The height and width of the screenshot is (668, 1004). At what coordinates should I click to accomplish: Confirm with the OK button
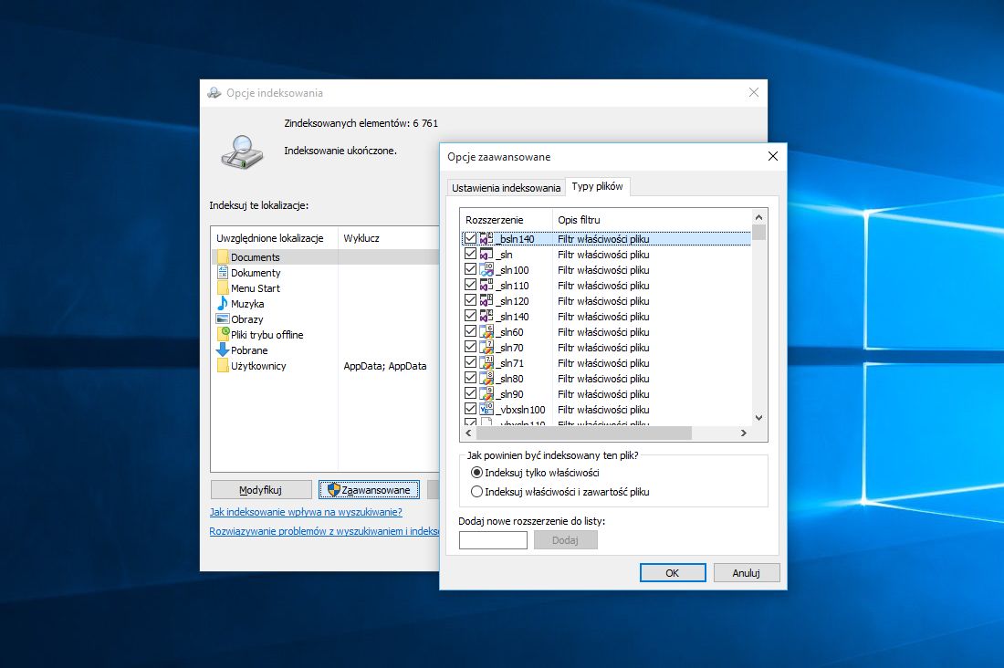[x=673, y=572]
